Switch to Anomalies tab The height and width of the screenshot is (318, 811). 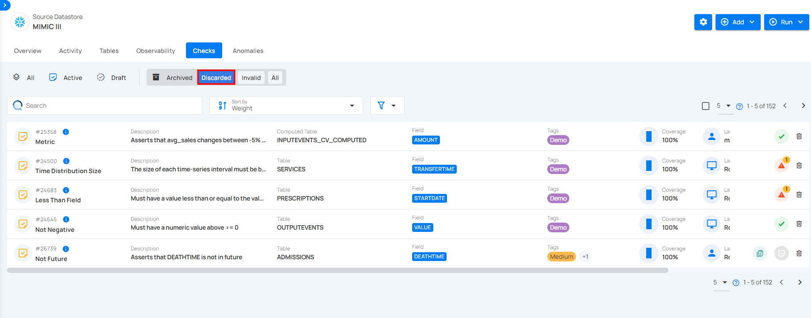click(248, 51)
